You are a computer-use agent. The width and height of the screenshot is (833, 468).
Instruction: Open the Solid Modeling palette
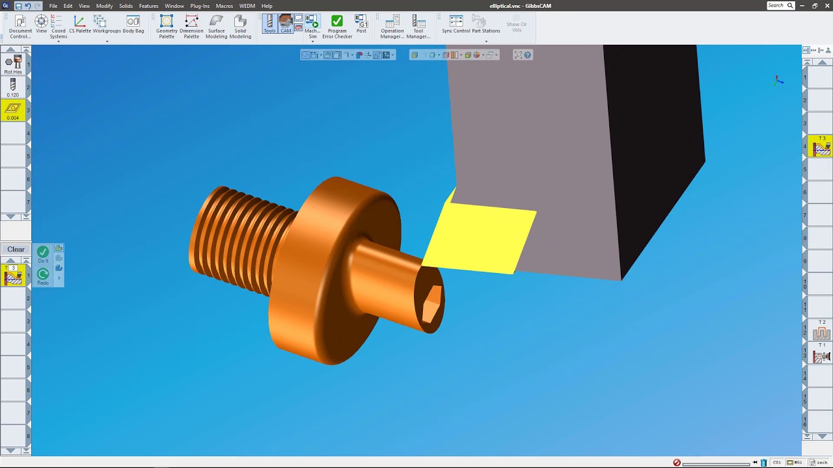[240, 27]
